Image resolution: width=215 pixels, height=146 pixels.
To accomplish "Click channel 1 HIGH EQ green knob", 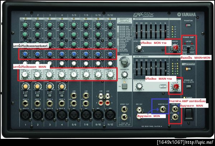I will (25, 25).
